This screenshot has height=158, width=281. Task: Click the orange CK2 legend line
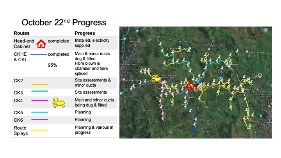(39, 84)
